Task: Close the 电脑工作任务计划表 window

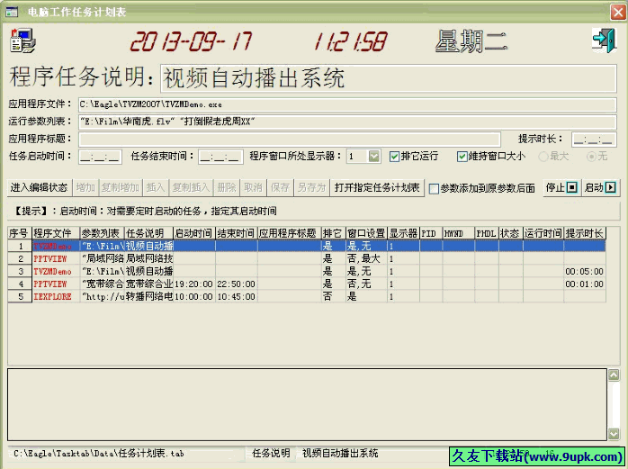Action: pyautogui.click(x=618, y=12)
